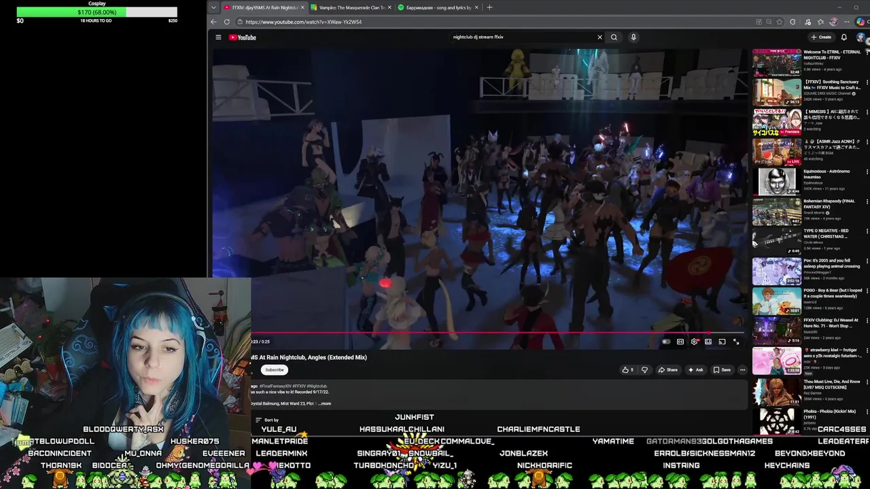Dislike the video with thumbs down

click(x=644, y=369)
